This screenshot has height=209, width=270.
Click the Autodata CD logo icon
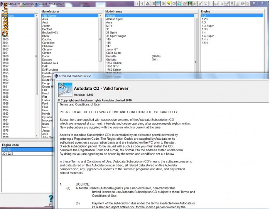(x=64, y=90)
